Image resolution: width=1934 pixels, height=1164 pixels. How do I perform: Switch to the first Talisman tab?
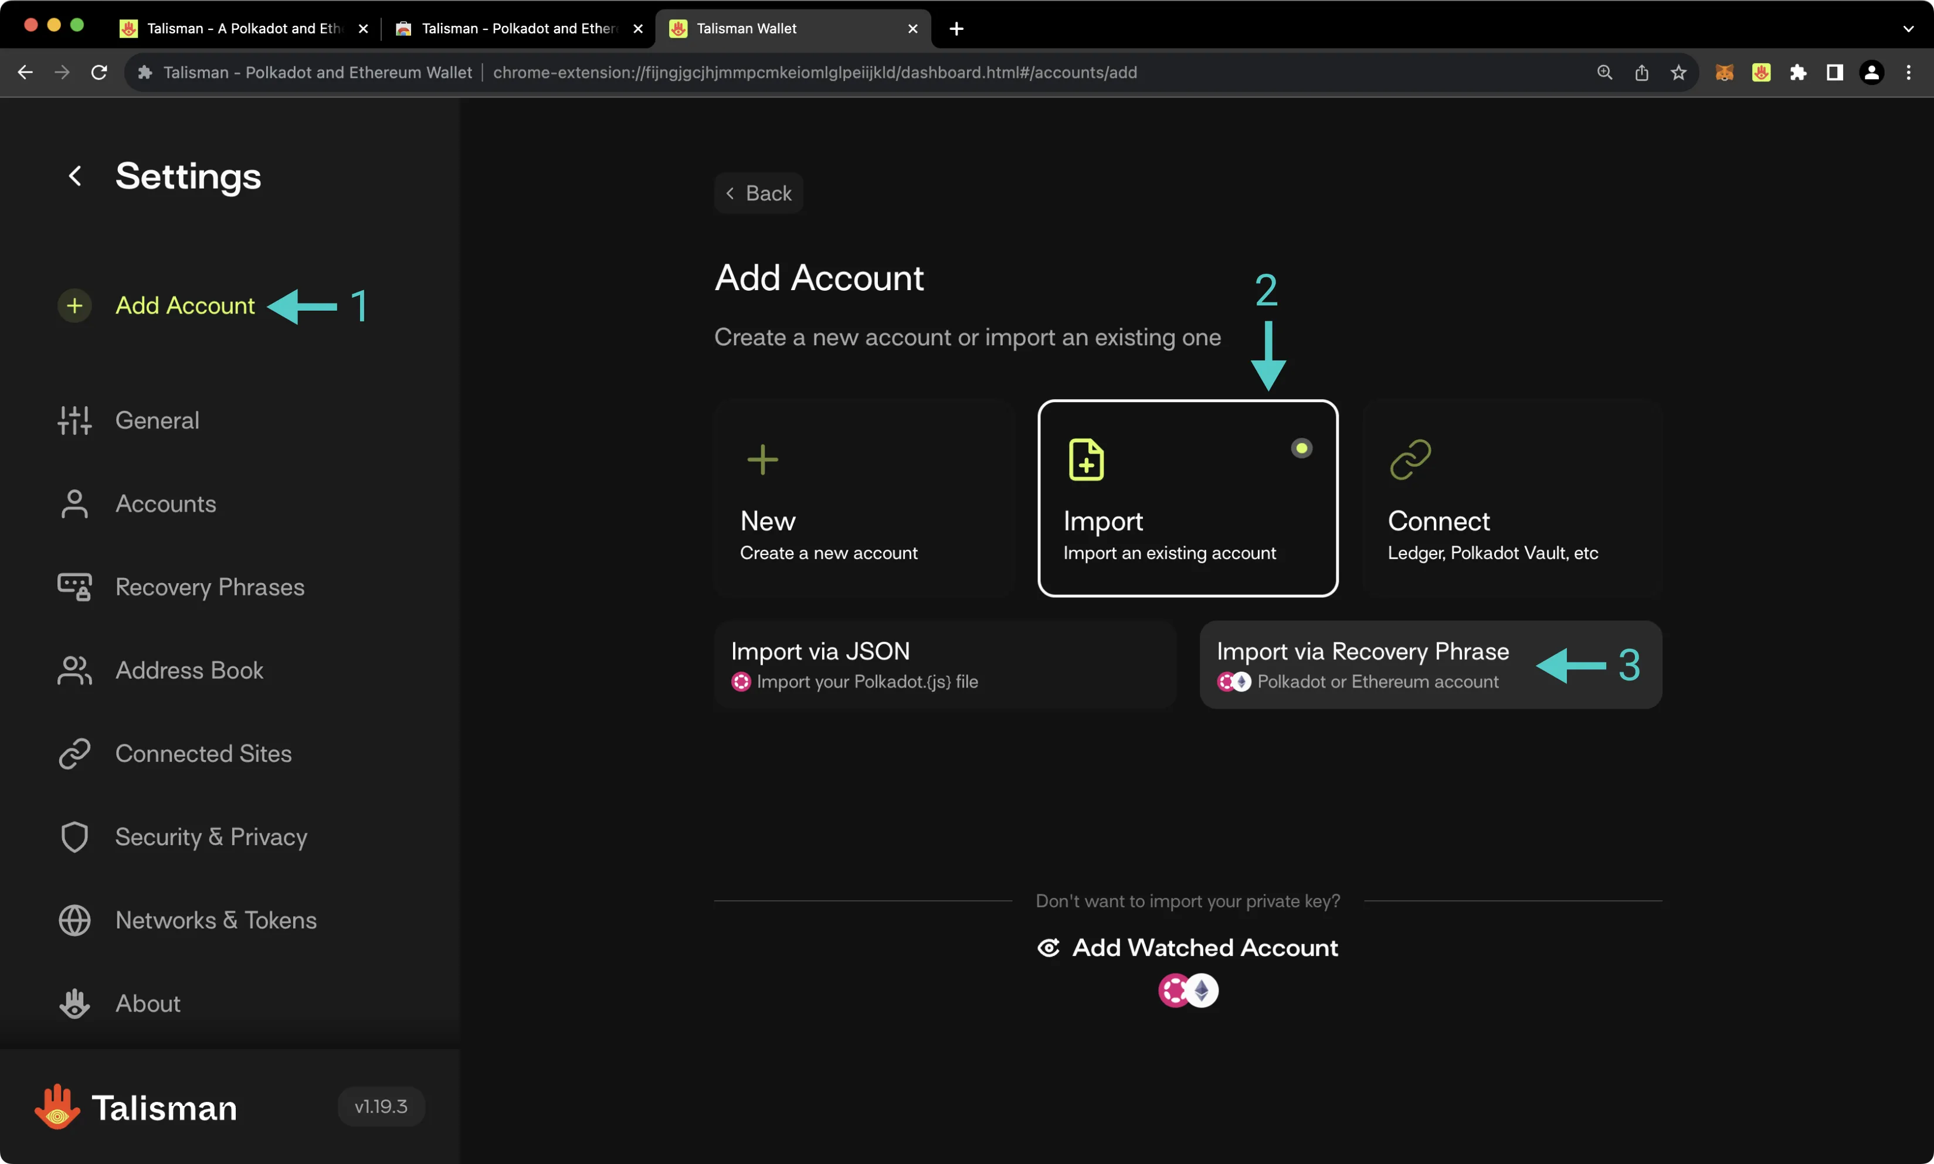click(x=243, y=28)
